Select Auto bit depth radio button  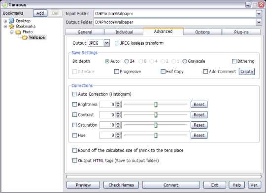pyautogui.click(x=107, y=61)
